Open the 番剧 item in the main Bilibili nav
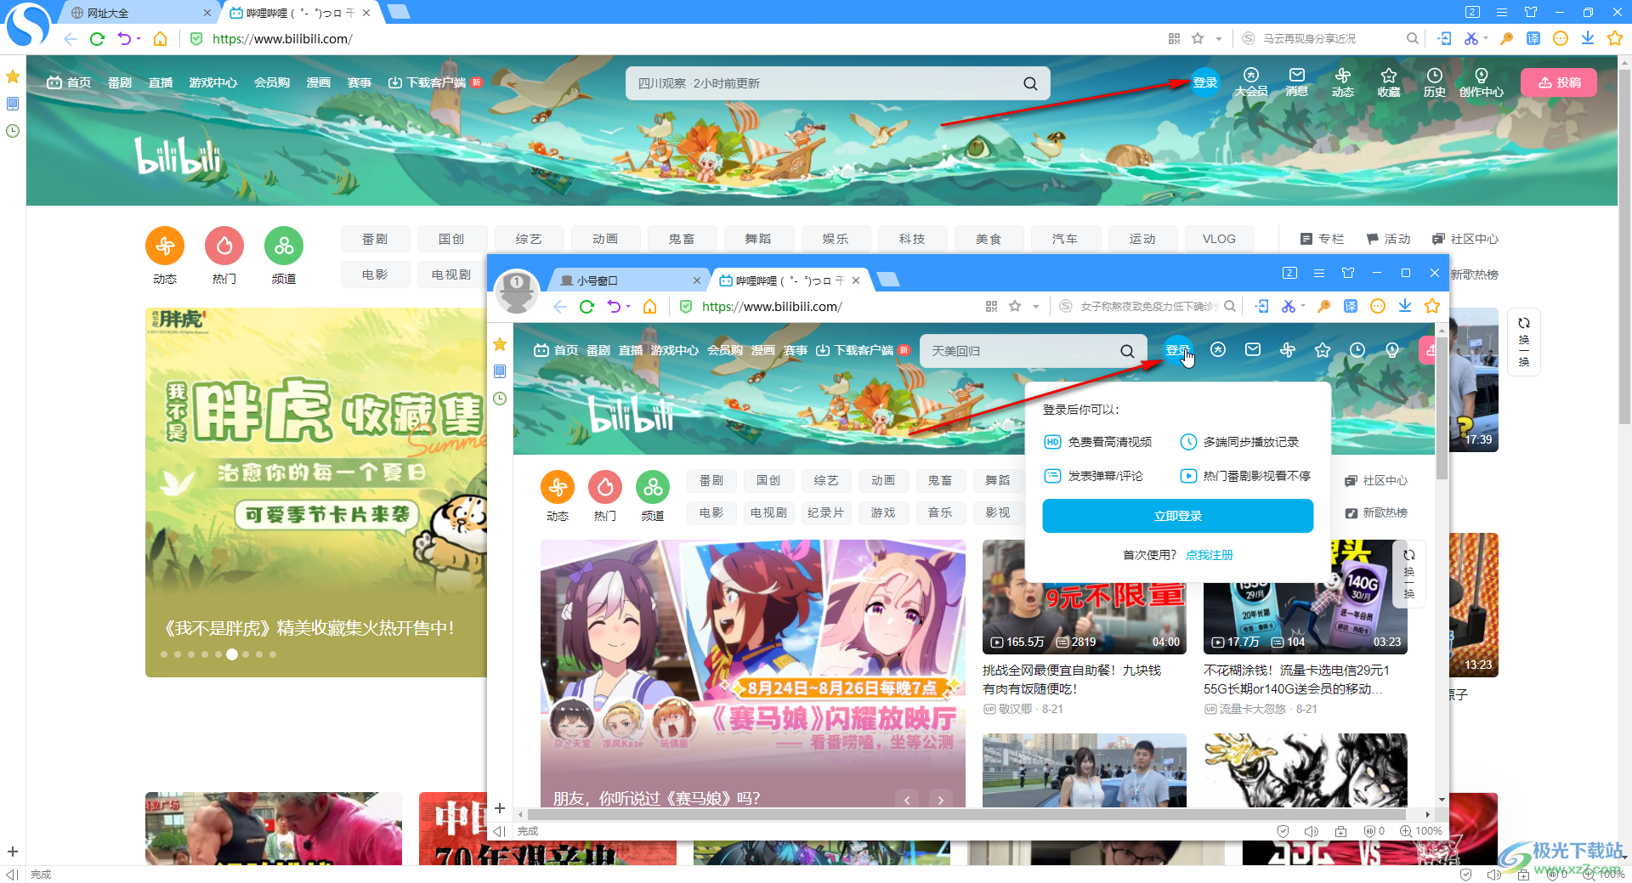This screenshot has width=1632, height=883. coord(120,82)
